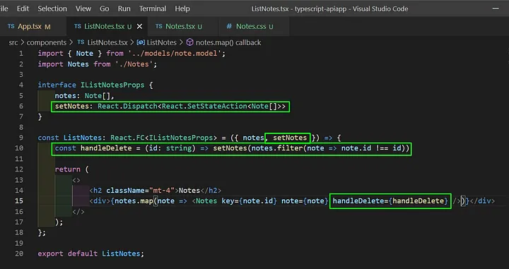Screen dimensions: 509x269
Task: Click the 'mt-4' className string
Action: (162, 190)
